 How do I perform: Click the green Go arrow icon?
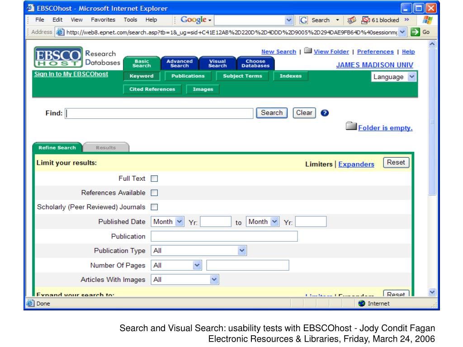pyautogui.click(x=415, y=32)
